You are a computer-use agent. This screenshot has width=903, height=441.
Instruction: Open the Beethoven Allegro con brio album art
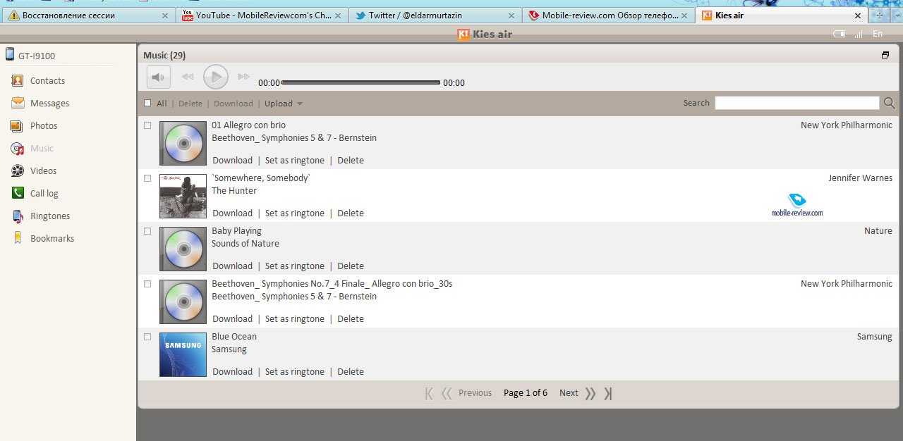(x=183, y=143)
